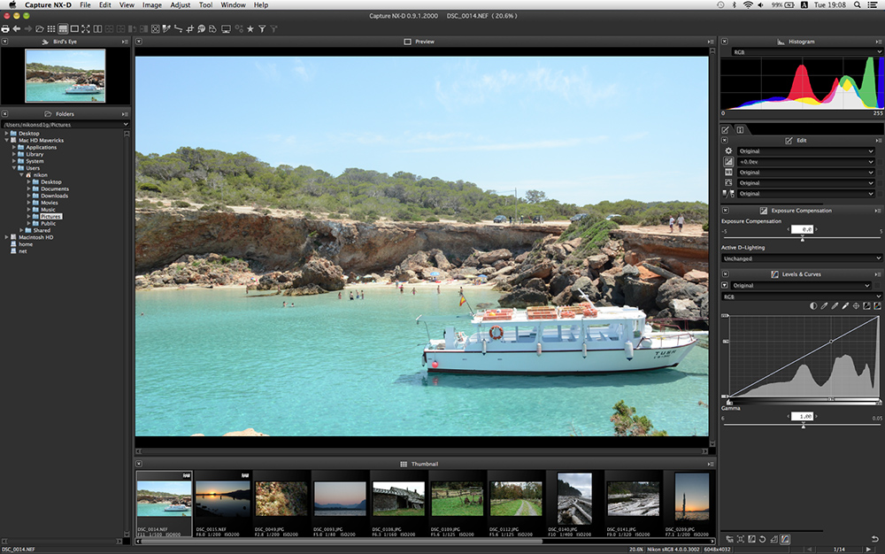Screen dimensions: 885x554
Task: Click the Open Folder toolbar icon
Action: 40,29
